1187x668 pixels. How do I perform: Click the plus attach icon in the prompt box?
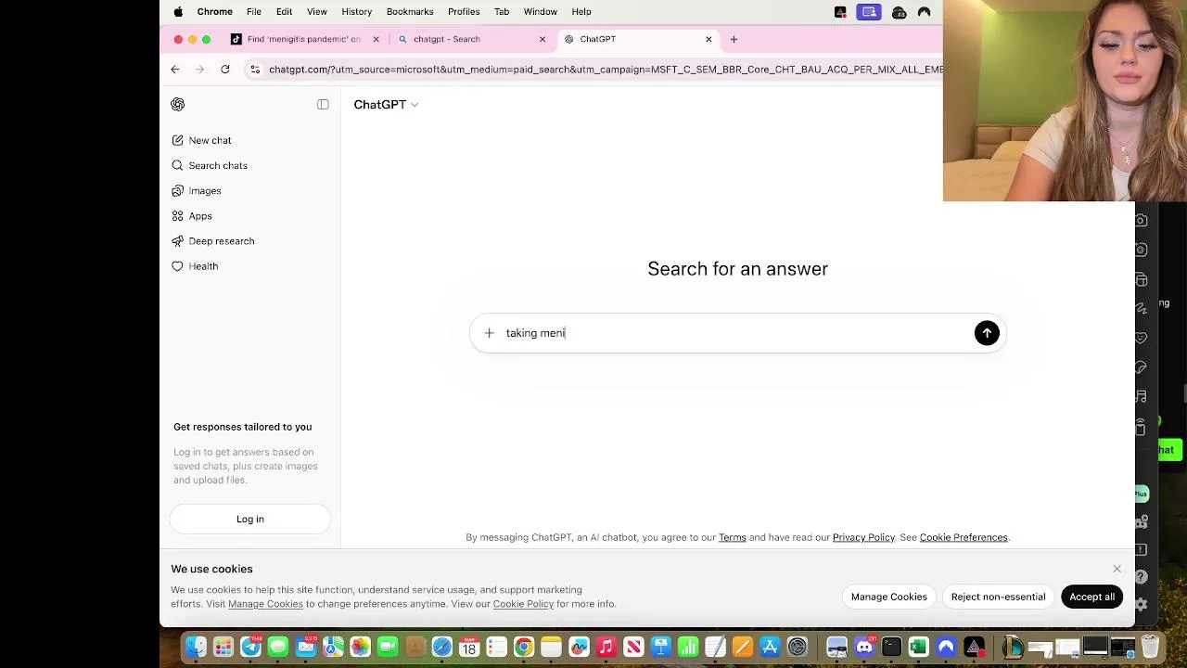pos(489,333)
